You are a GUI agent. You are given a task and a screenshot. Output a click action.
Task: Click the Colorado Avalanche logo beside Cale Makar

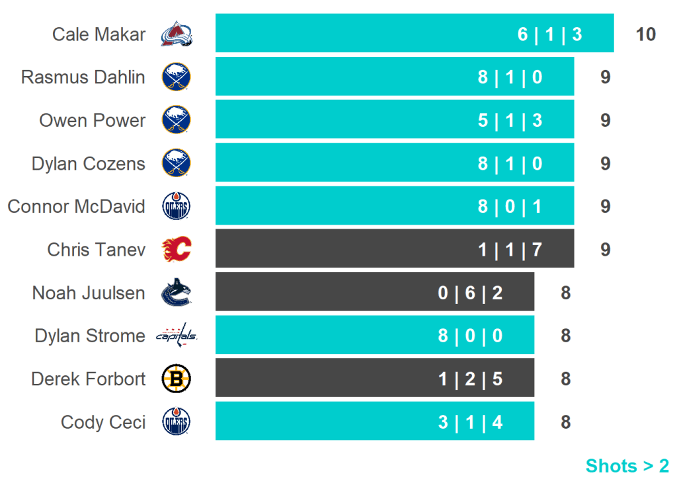pos(177,34)
